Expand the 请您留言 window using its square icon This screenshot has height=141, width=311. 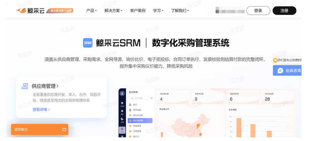tap(64, 129)
